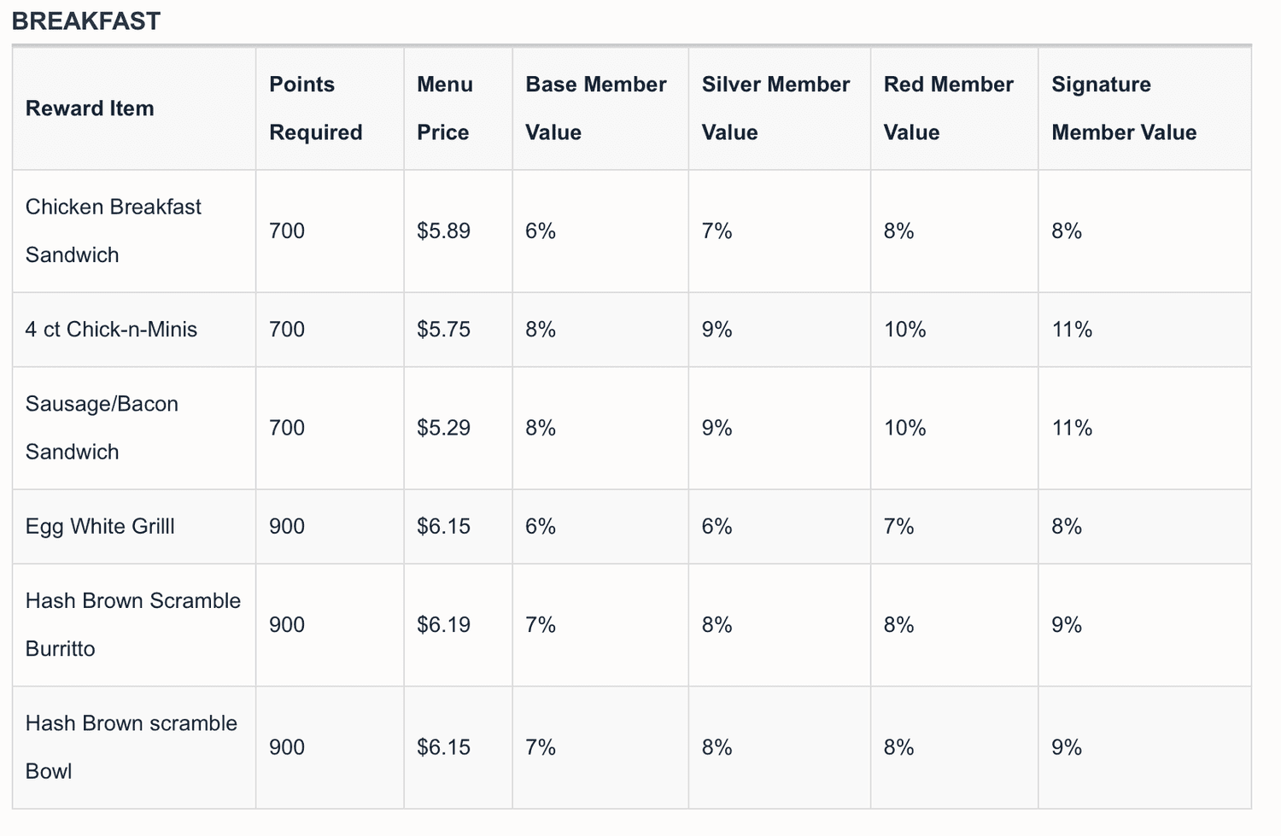Click the Signature Member Value header
1281x836 pixels.
coord(1124,108)
